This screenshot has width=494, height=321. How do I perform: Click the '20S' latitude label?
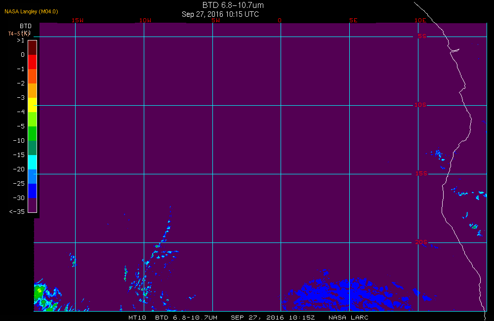pos(421,242)
